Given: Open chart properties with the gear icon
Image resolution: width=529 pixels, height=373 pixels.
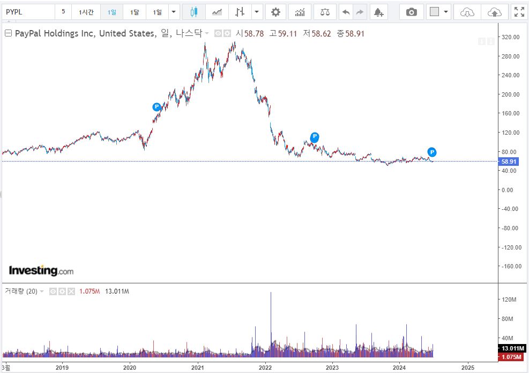Looking at the screenshot, I should (275, 12).
